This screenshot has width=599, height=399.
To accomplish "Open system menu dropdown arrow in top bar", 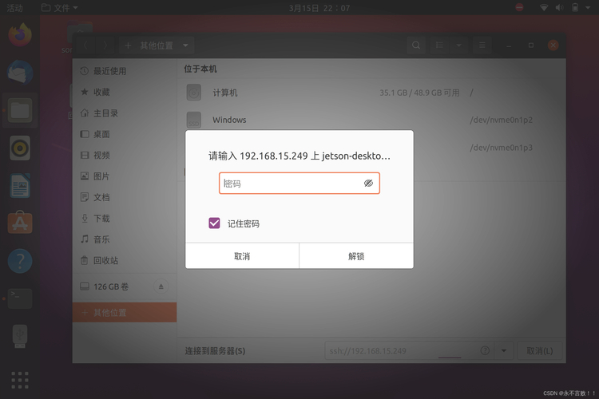I will point(589,8).
